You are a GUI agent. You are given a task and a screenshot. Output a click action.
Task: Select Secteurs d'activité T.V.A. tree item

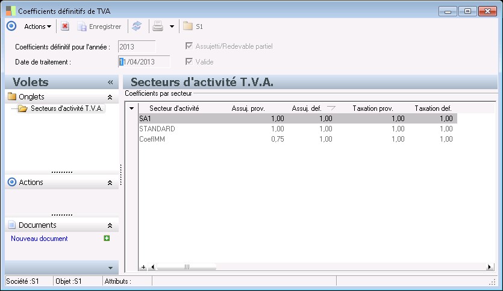[67, 108]
